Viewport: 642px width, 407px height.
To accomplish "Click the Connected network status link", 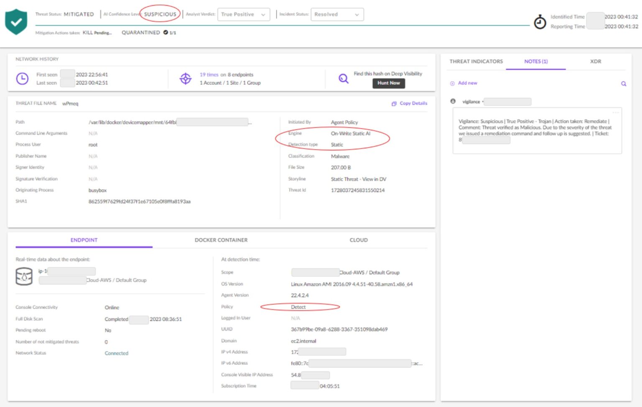I will 116,353.
